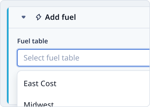The image size is (150, 107).
Task: Click the lightning bolt icon beside Add fuel
Action: point(39,17)
